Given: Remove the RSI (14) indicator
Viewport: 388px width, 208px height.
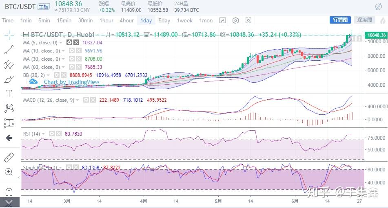Looking at the screenshot, I should coord(59,134).
